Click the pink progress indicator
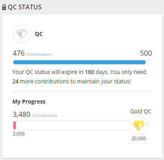 (x=14, y=125)
